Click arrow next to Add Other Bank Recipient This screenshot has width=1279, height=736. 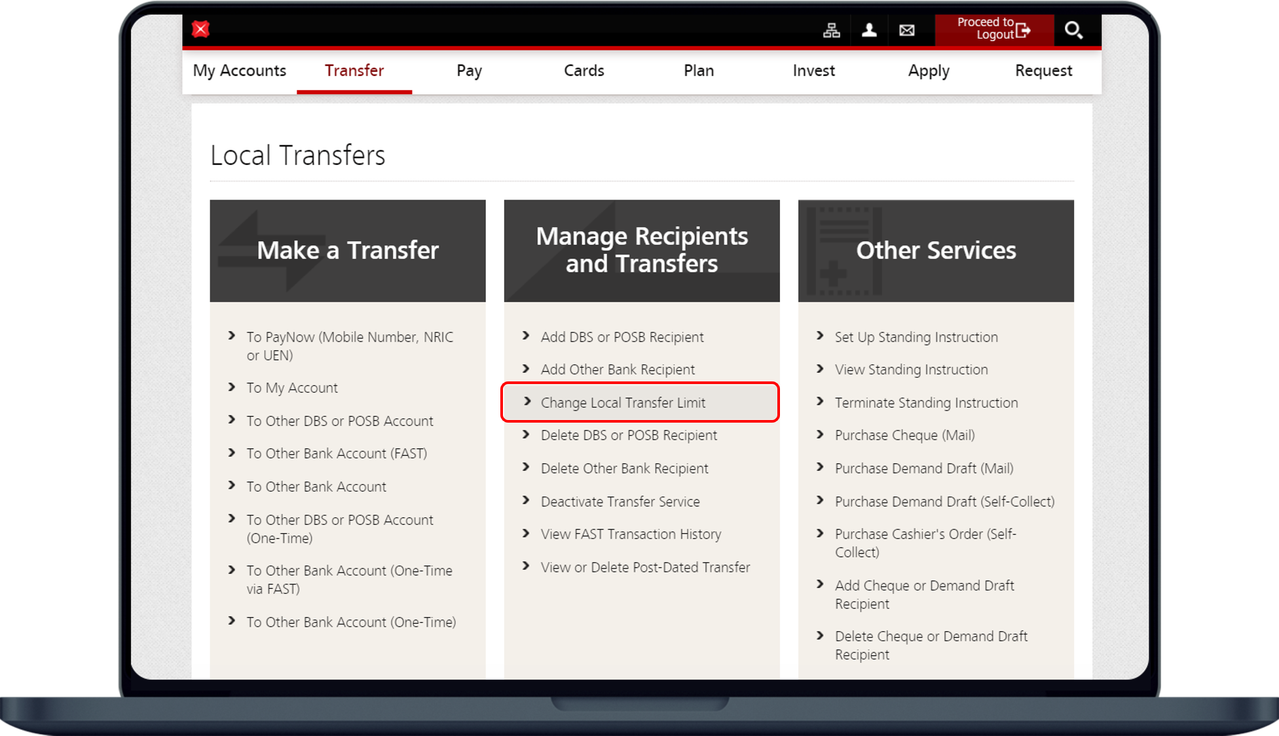point(525,369)
